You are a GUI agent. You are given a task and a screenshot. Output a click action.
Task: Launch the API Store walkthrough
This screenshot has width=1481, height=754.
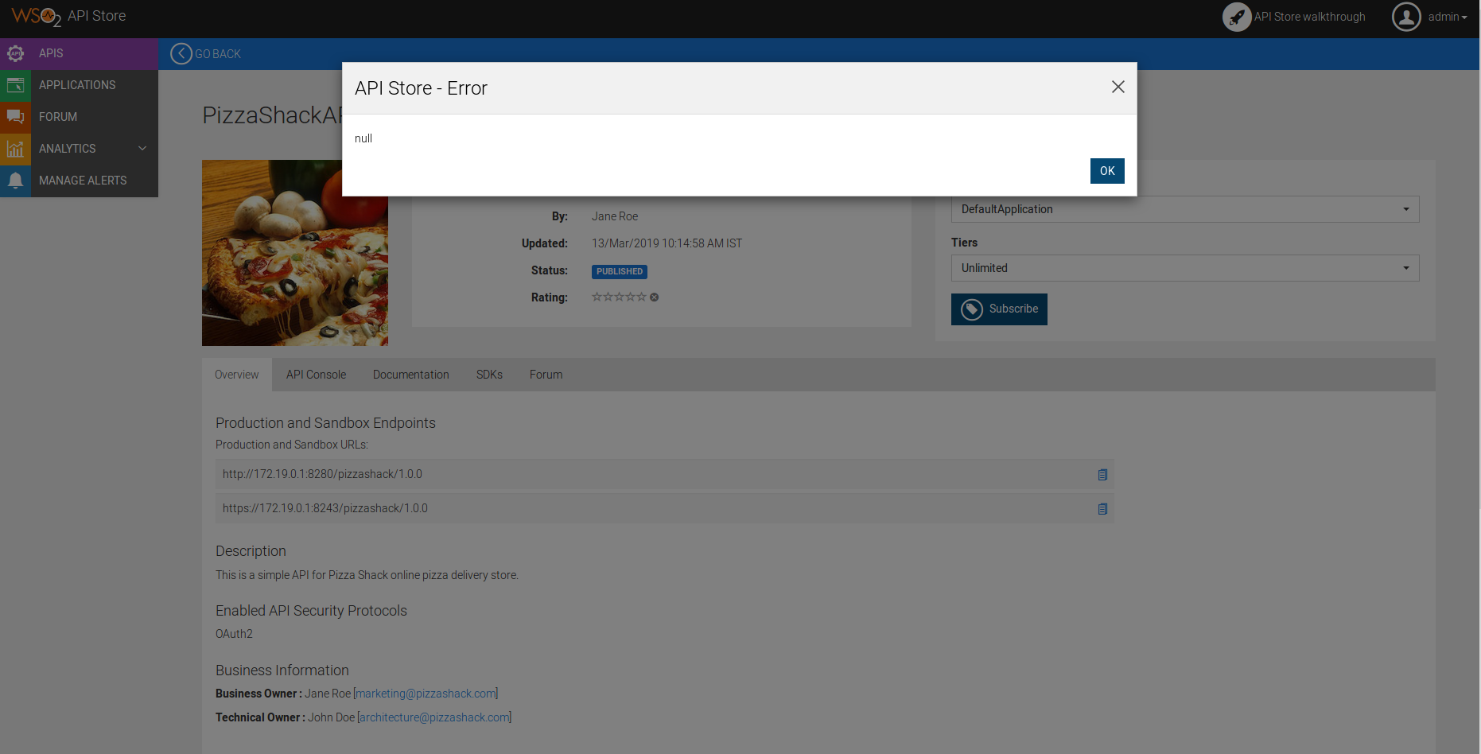1310,16
